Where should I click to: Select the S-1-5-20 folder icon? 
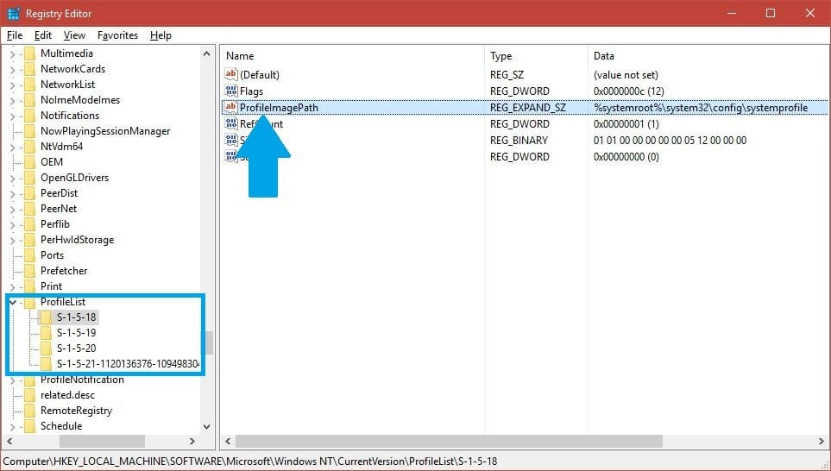(x=47, y=349)
